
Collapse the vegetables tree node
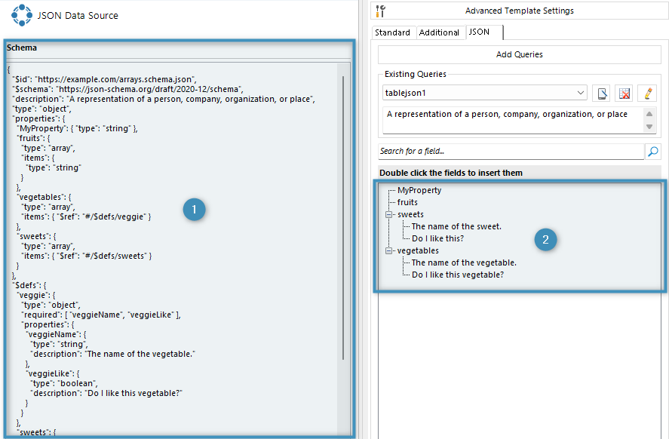(389, 250)
